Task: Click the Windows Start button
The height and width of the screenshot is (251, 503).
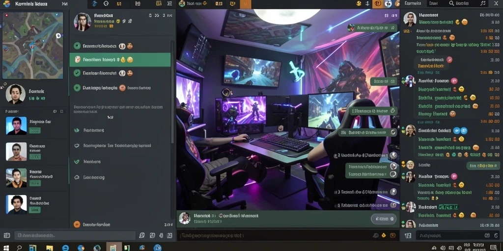Action: 6,248
